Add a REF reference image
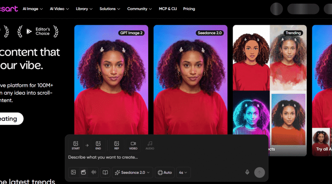This screenshot has height=184, width=332. pos(117,145)
